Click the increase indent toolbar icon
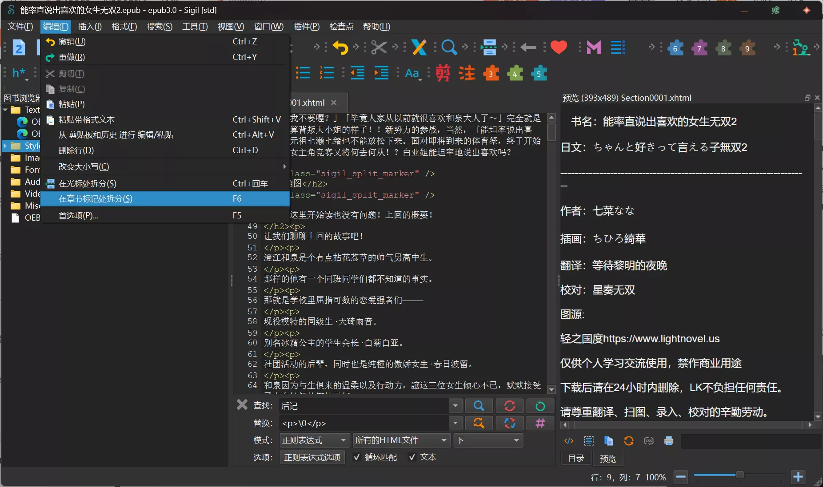 pos(381,73)
